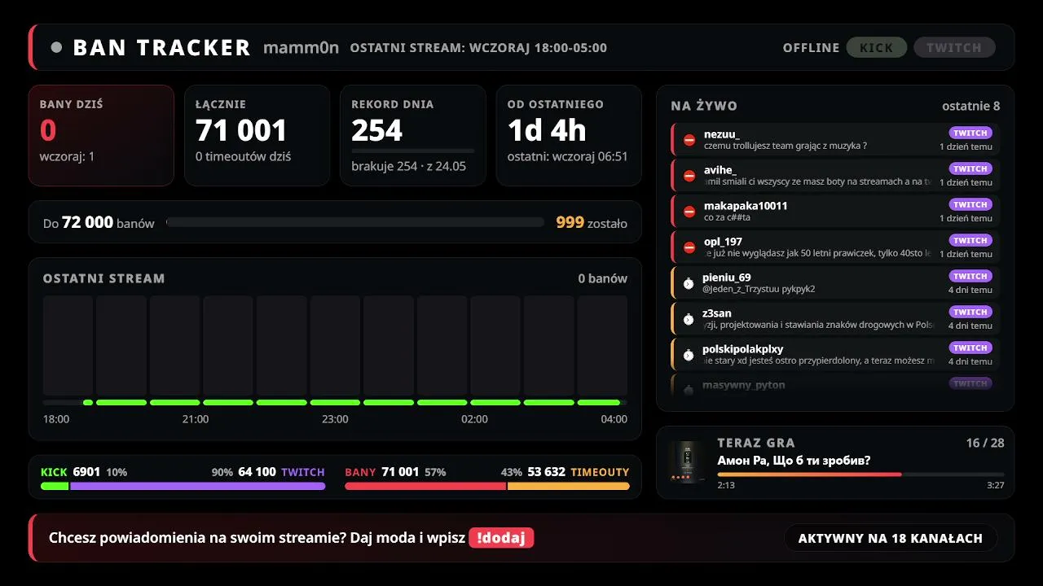Click the makapaka10011 username
The height and width of the screenshot is (586, 1043).
point(746,206)
